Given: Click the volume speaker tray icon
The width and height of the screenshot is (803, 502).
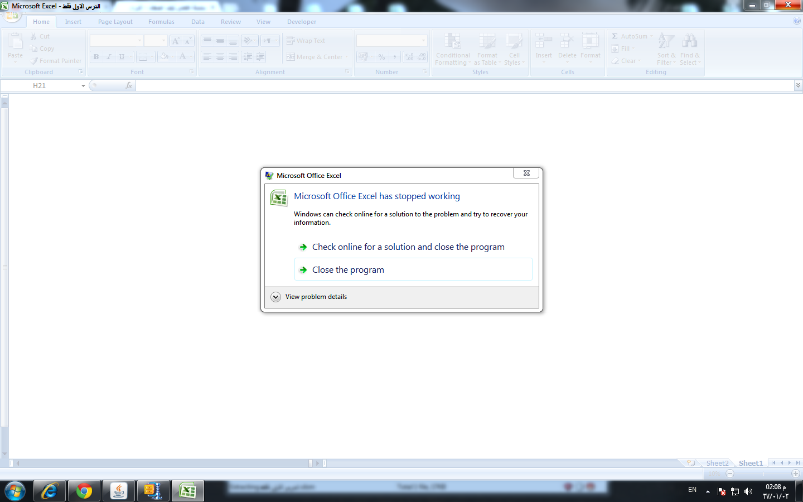Looking at the screenshot, I should [748, 491].
